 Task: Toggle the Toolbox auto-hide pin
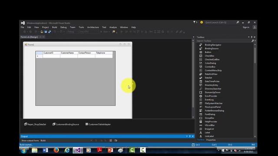coord(252,37)
